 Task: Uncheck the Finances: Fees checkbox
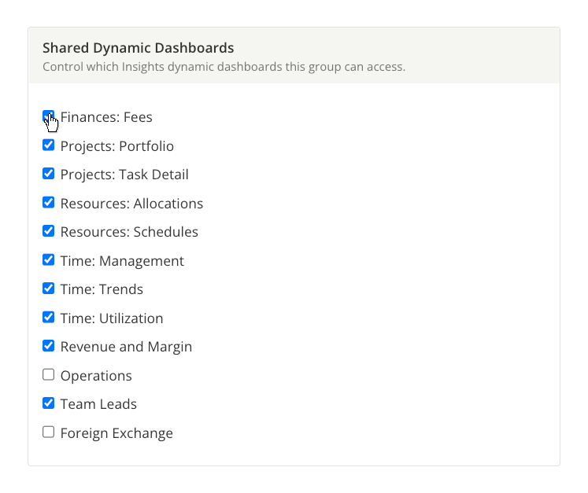pos(48,116)
